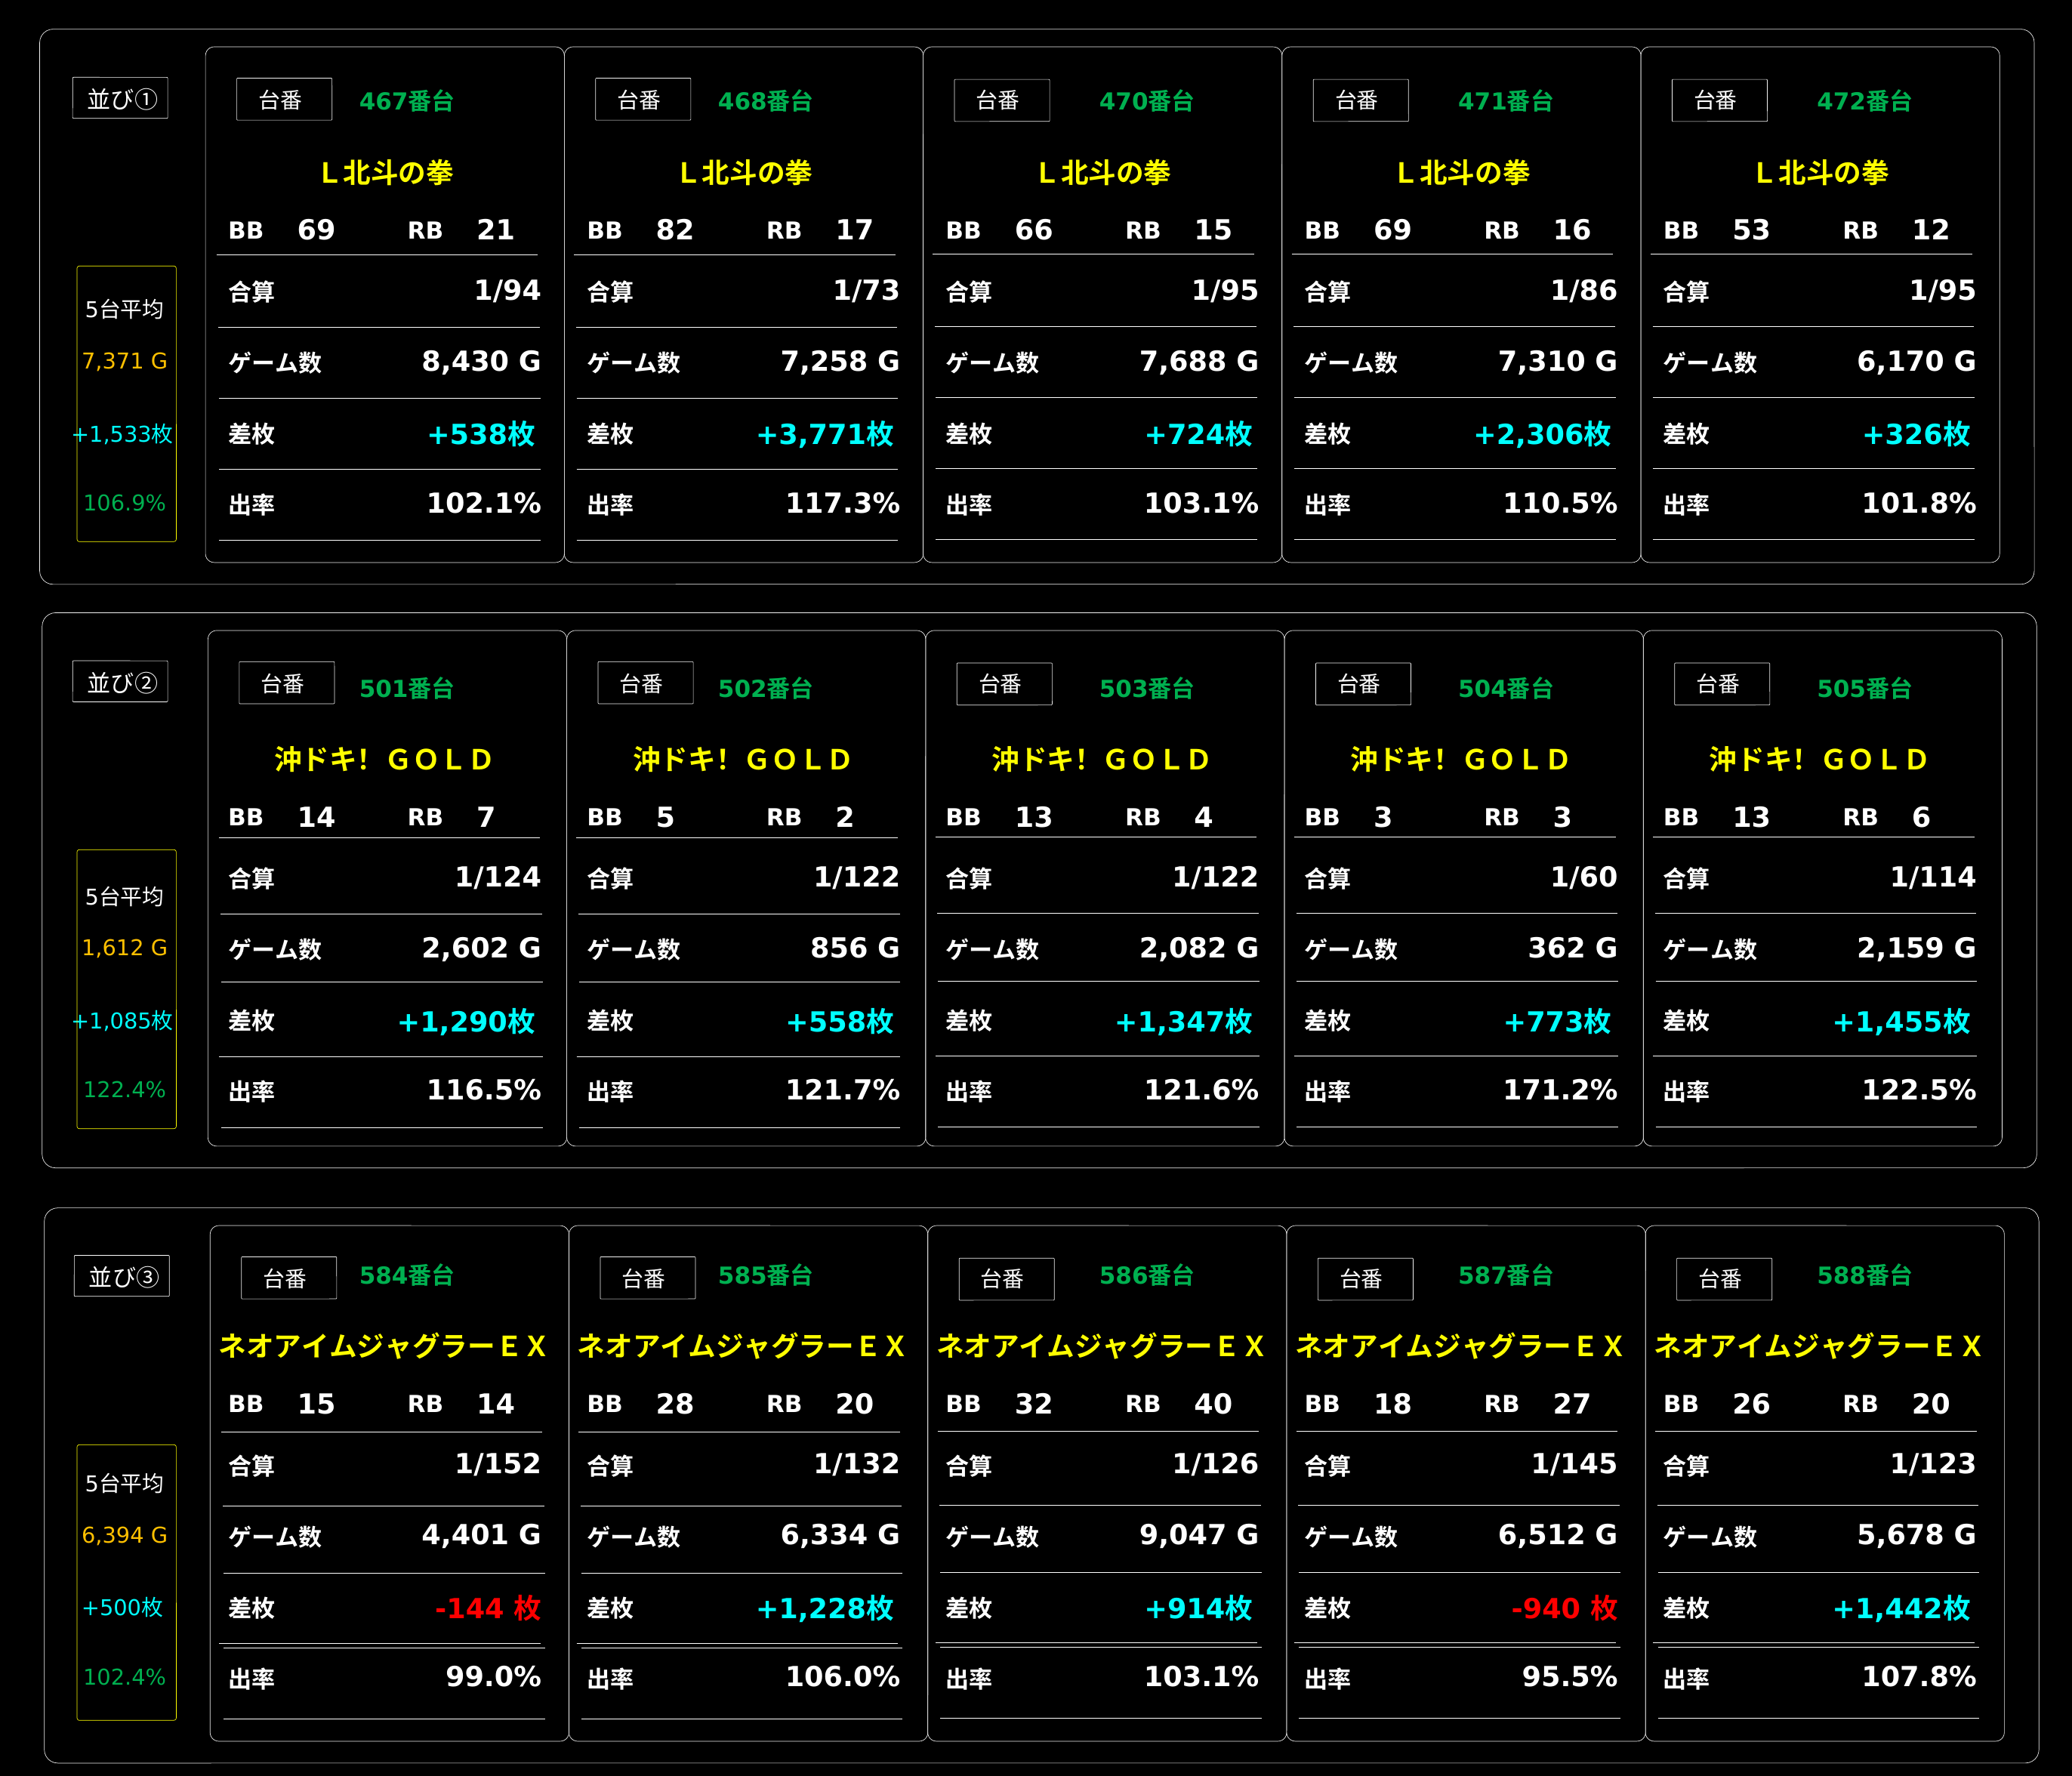Select the 467番台 machine number
The image size is (2072, 1776).
point(407,101)
